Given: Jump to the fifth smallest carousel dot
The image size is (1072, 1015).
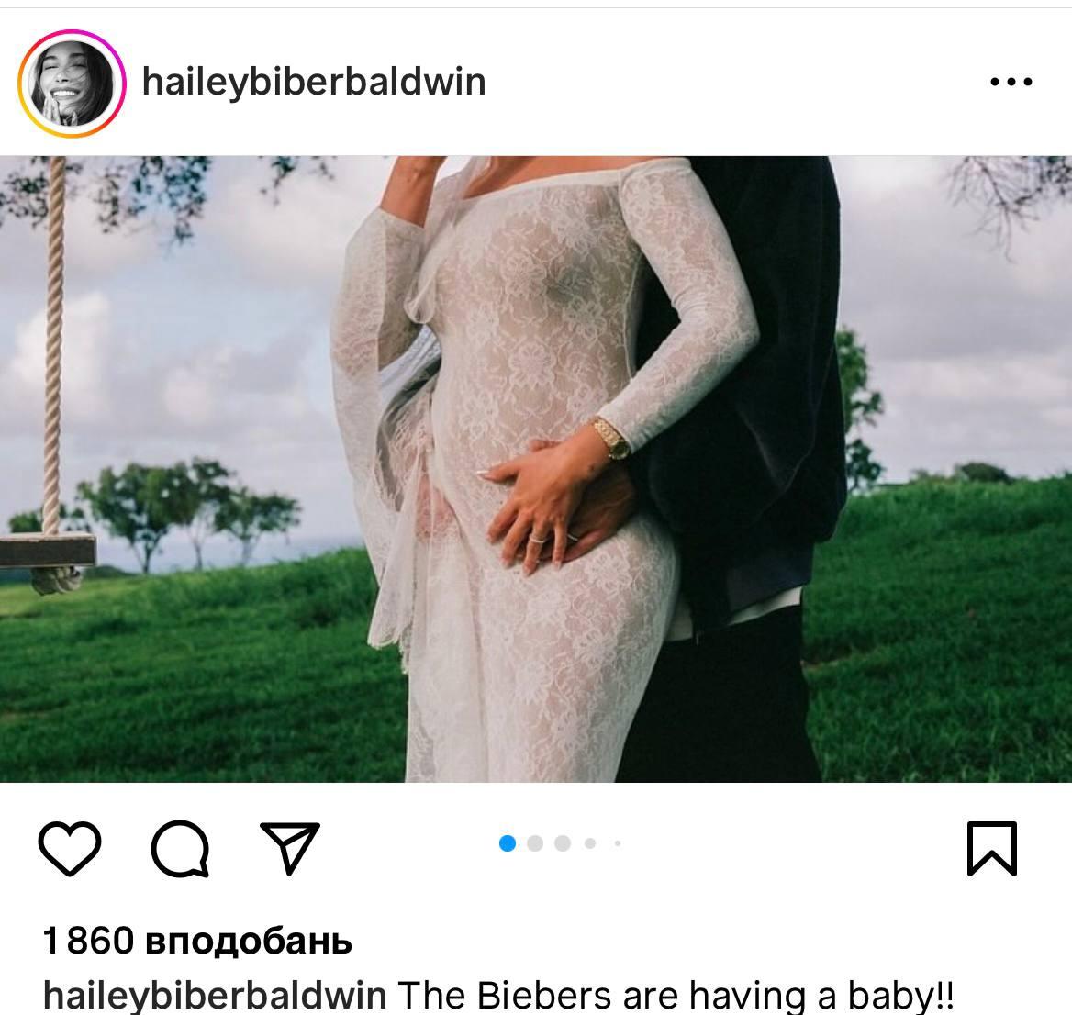Looking at the screenshot, I should point(618,843).
